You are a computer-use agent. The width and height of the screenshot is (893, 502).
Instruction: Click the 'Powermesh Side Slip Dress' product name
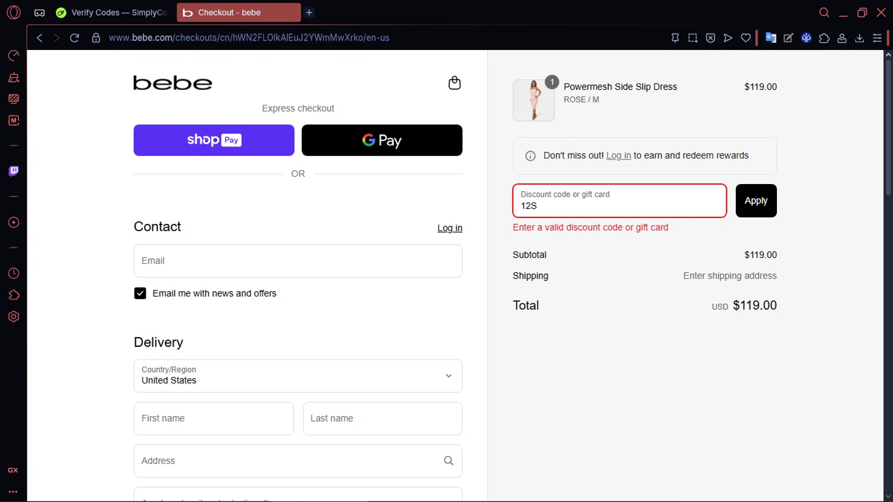pyautogui.click(x=620, y=87)
